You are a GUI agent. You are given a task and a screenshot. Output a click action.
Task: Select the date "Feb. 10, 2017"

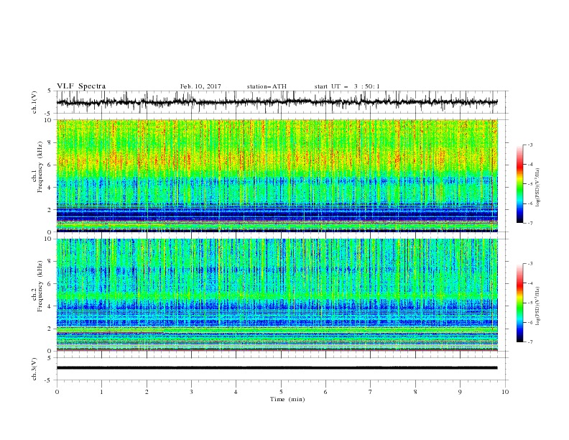200,86
